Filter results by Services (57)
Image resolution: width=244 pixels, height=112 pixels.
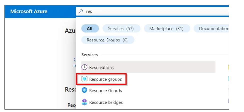point(121,29)
